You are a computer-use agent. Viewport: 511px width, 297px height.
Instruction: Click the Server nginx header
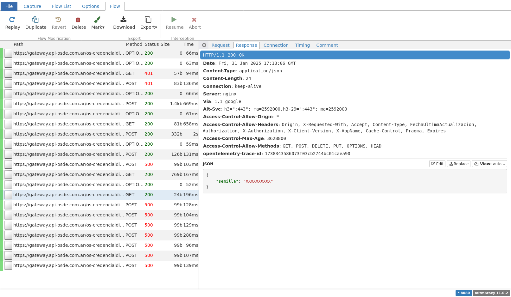point(220,94)
